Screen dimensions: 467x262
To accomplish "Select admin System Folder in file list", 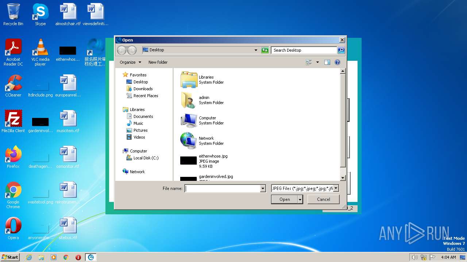I will pos(202,100).
